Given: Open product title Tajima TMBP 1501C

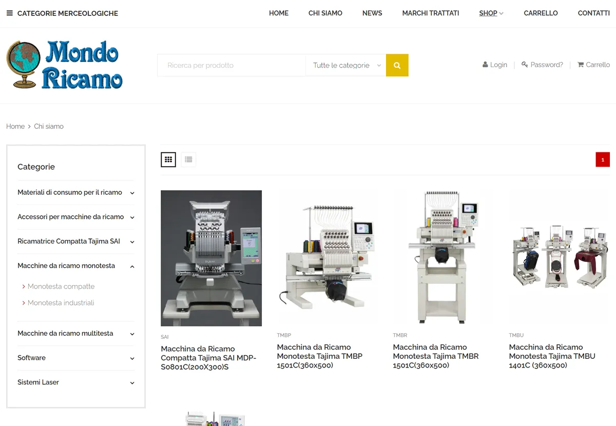Looking at the screenshot, I should 320,356.
